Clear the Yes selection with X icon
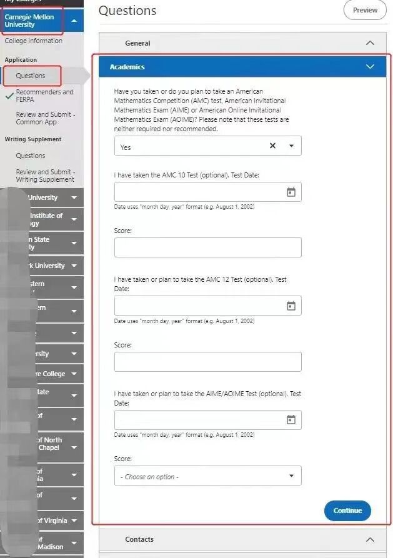Image resolution: width=393 pixels, height=558 pixels. [272, 146]
